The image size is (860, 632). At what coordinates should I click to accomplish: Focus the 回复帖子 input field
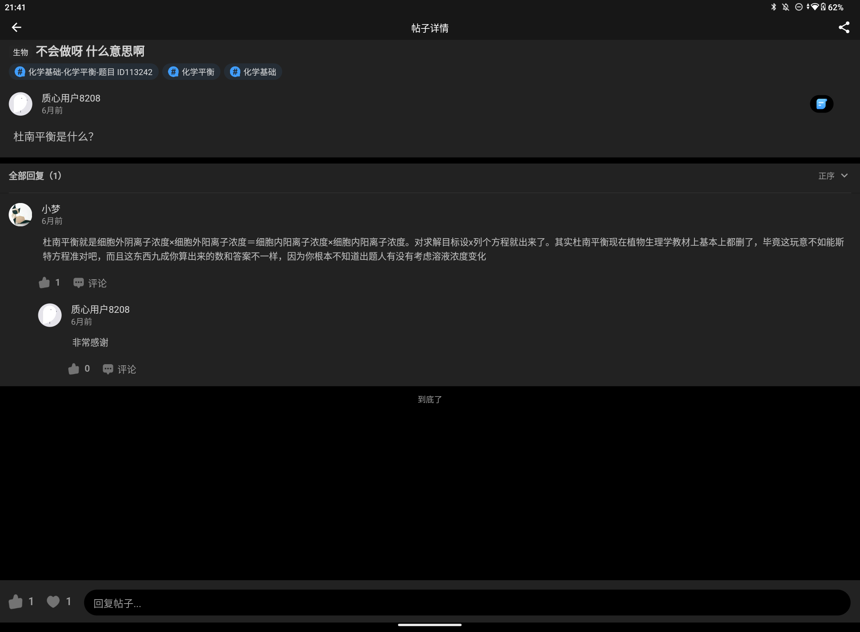466,603
